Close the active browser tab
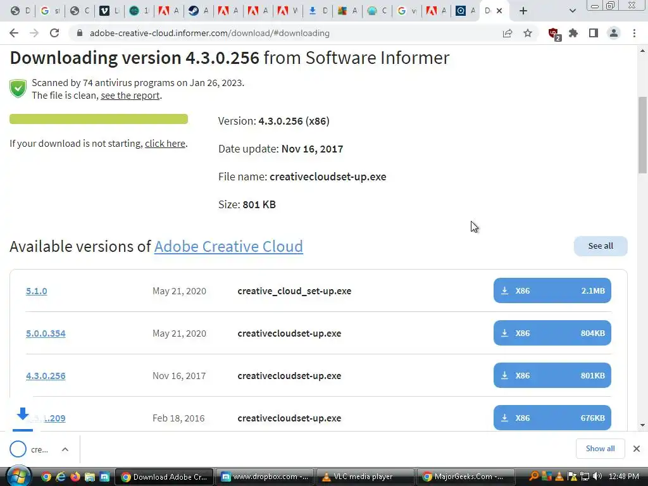The width and height of the screenshot is (648, 486). (499, 11)
